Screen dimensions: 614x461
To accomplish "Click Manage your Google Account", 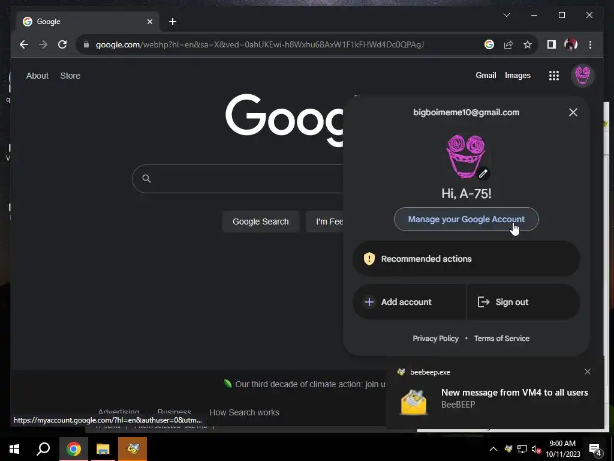I will 466,219.
